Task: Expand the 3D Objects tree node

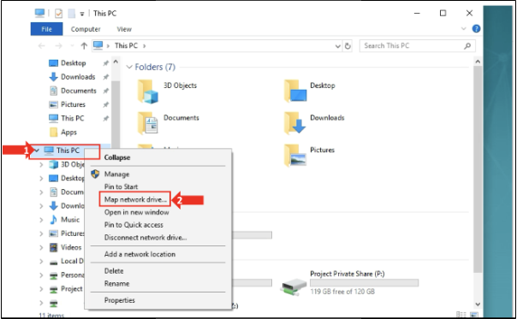Action: click(x=41, y=164)
